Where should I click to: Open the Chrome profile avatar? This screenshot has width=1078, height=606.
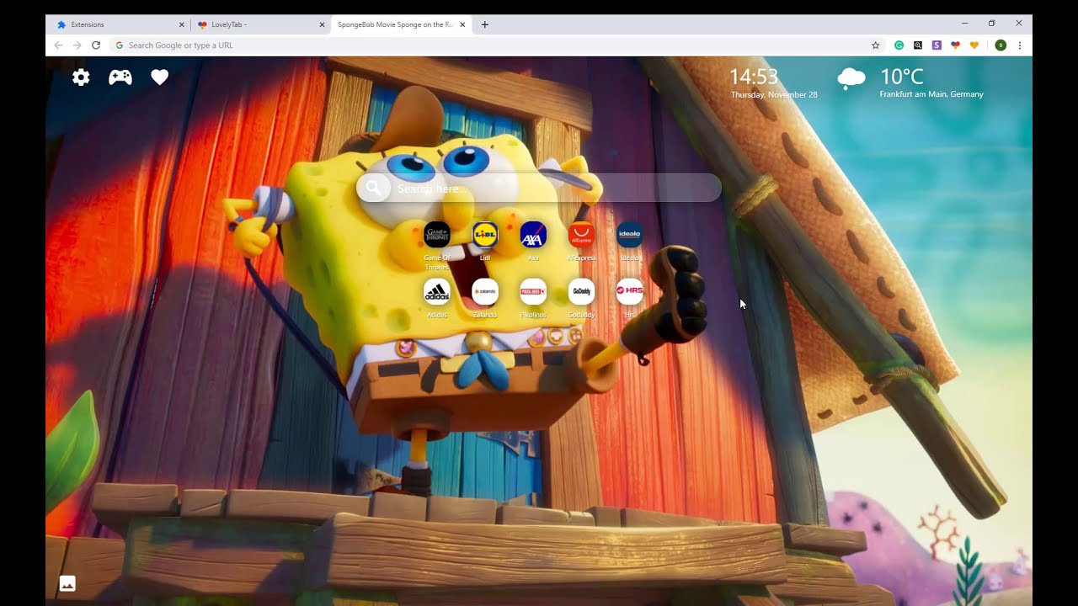pos(1001,45)
